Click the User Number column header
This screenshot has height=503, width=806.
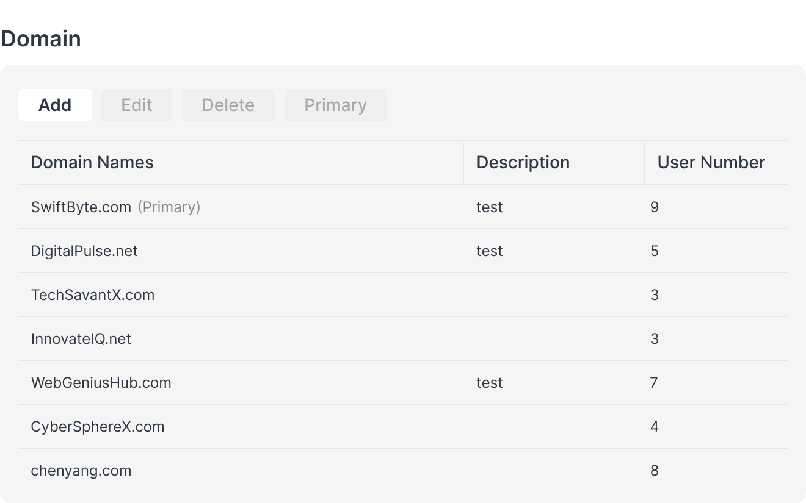[x=711, y=162]
